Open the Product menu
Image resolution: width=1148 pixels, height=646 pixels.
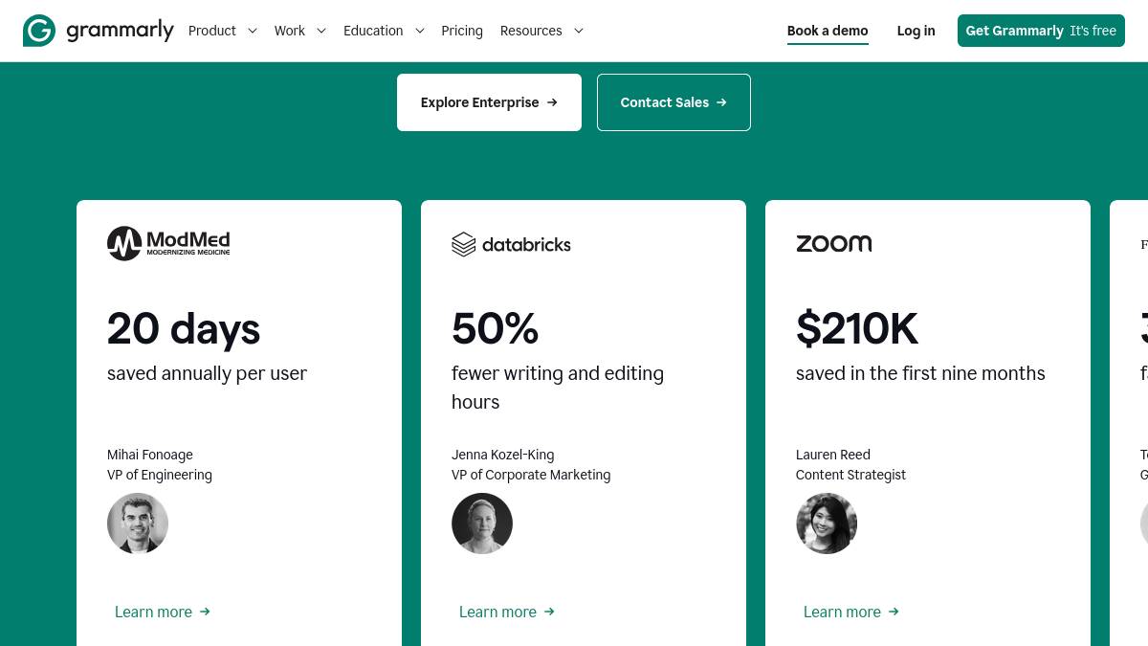(x=212, y=31)
